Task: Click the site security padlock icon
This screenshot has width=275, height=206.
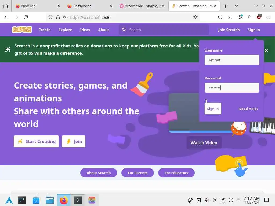Action: coord(58,17)
